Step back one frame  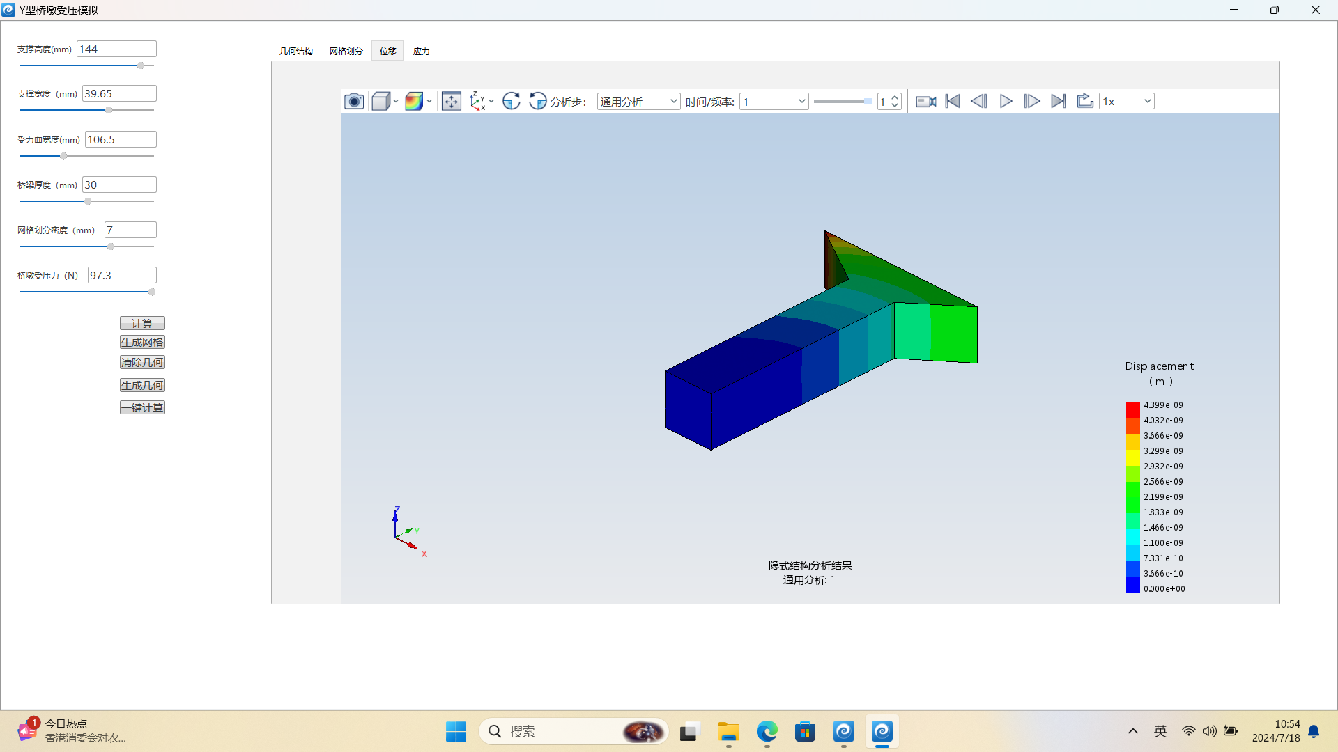tap(979, 102)
